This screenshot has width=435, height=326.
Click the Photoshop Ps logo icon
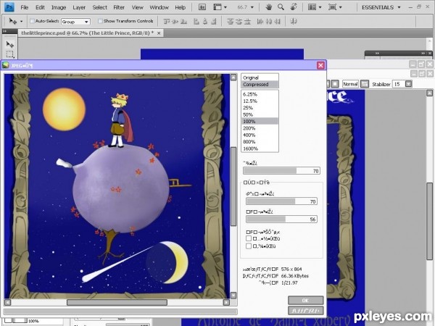(9, 7)
